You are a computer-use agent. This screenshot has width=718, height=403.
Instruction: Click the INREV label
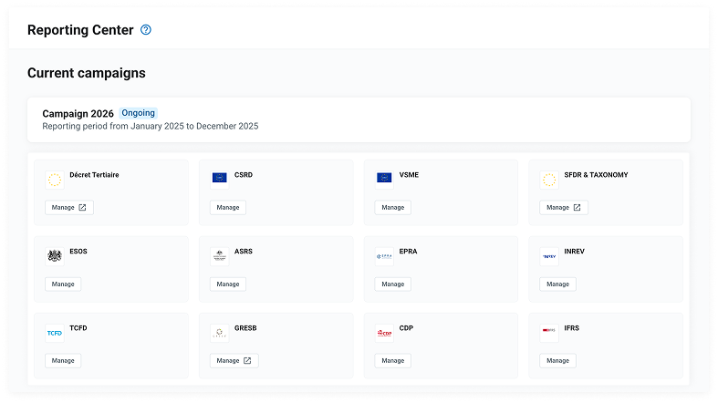pos(574,251)
